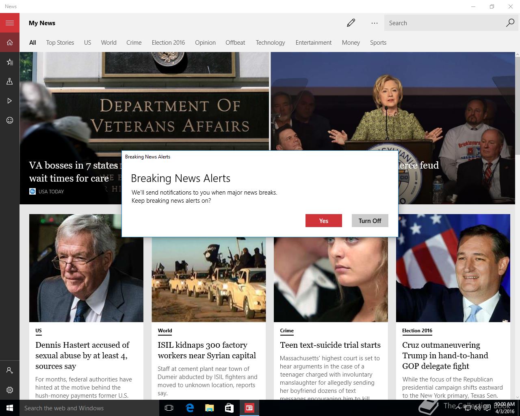Open the Entertainment tab
Image resolution: width=520 pixels, height=416 pixels.
(313, 42)
